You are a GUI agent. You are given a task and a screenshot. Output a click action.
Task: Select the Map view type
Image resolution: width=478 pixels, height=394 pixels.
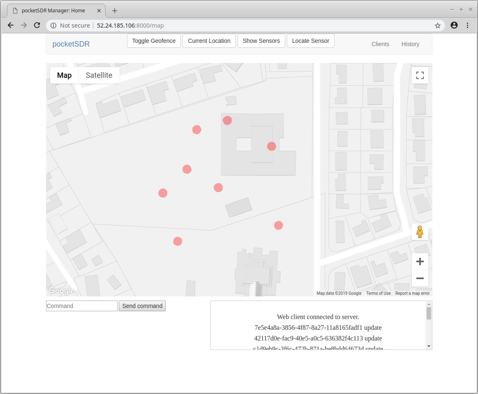point(65,75)
